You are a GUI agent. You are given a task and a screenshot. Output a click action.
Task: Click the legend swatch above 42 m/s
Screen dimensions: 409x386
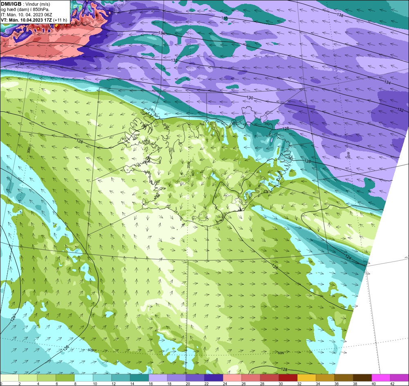click(x=399, y=377)
